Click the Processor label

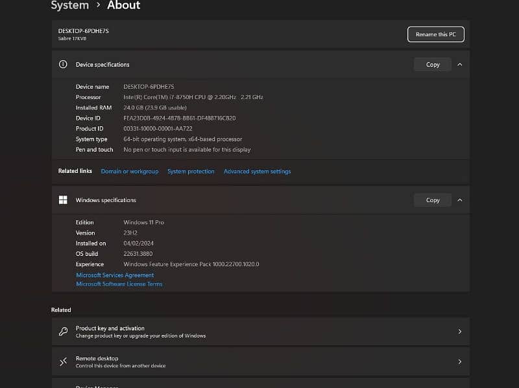[x=88, y=97]
